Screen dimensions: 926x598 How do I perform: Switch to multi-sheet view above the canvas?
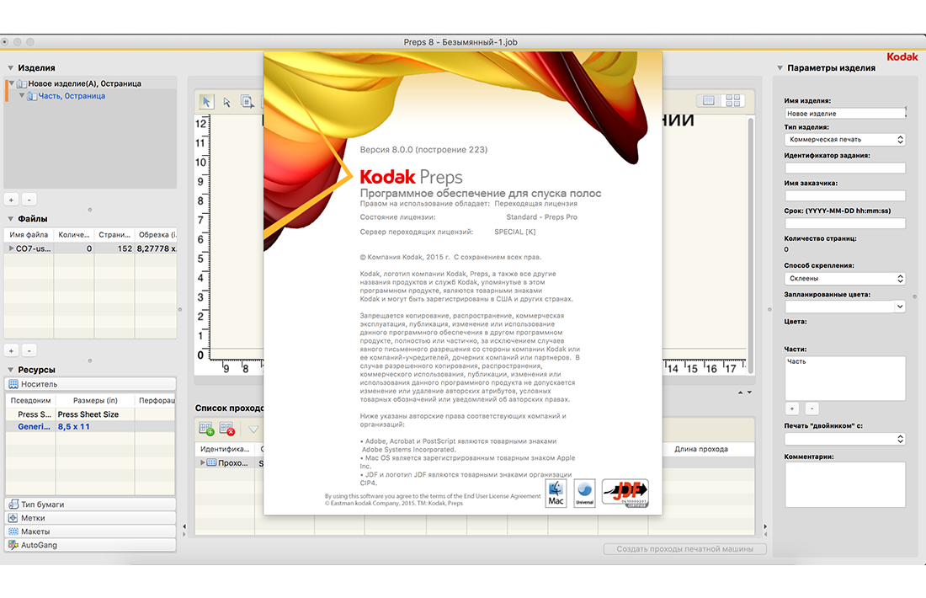tap(732, 99)
